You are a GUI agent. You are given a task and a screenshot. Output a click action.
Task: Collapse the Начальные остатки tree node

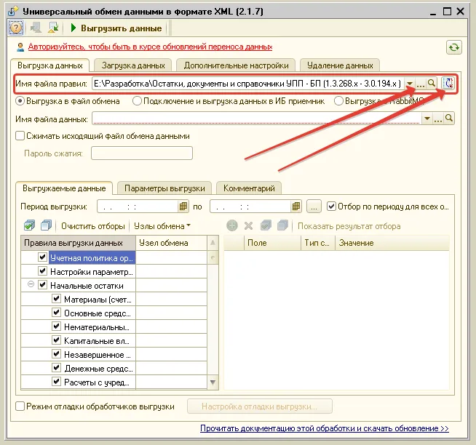pyautogui.click(x=31, y=285)
